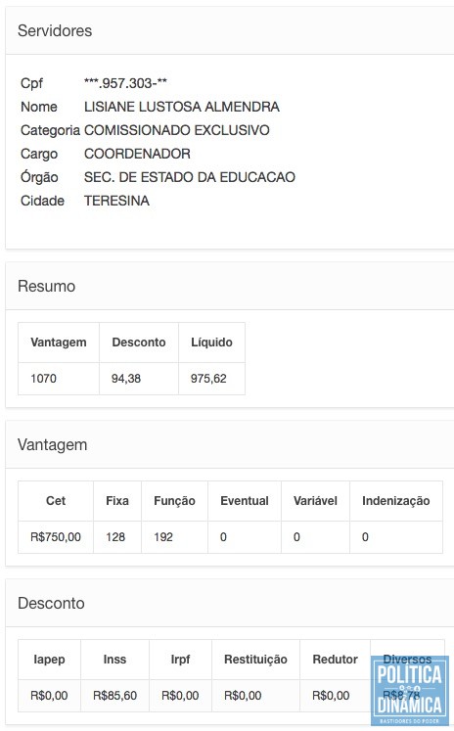Viewport: 454px width, 731px height.
Task: Select the 975,62 Líquido value cell
Action: tap(211, 379)
